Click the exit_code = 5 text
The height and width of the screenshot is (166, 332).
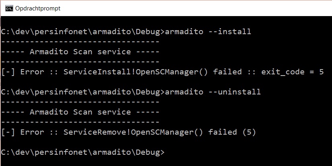tap(292, 72)
